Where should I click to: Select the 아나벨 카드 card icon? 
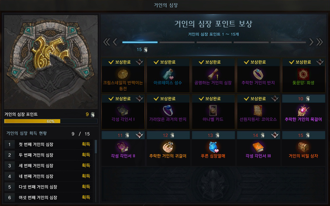(x=213, y=111)
